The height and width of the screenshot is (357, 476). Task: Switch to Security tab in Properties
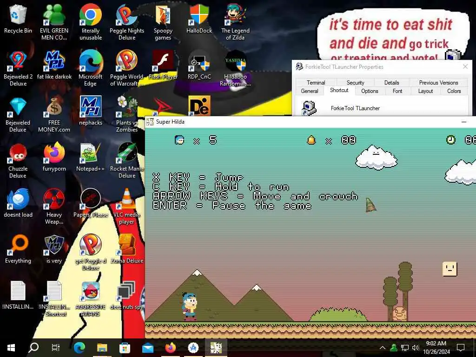[355, 83]
